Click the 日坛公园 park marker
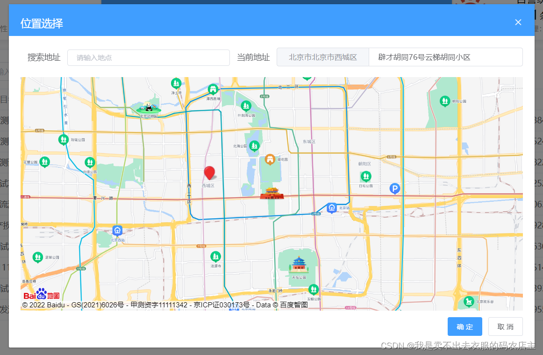This screenshot has width=543, height=355. point(366,177)
